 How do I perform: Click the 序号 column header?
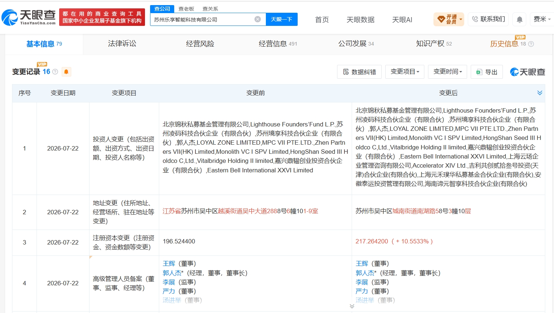click(24, 93)
